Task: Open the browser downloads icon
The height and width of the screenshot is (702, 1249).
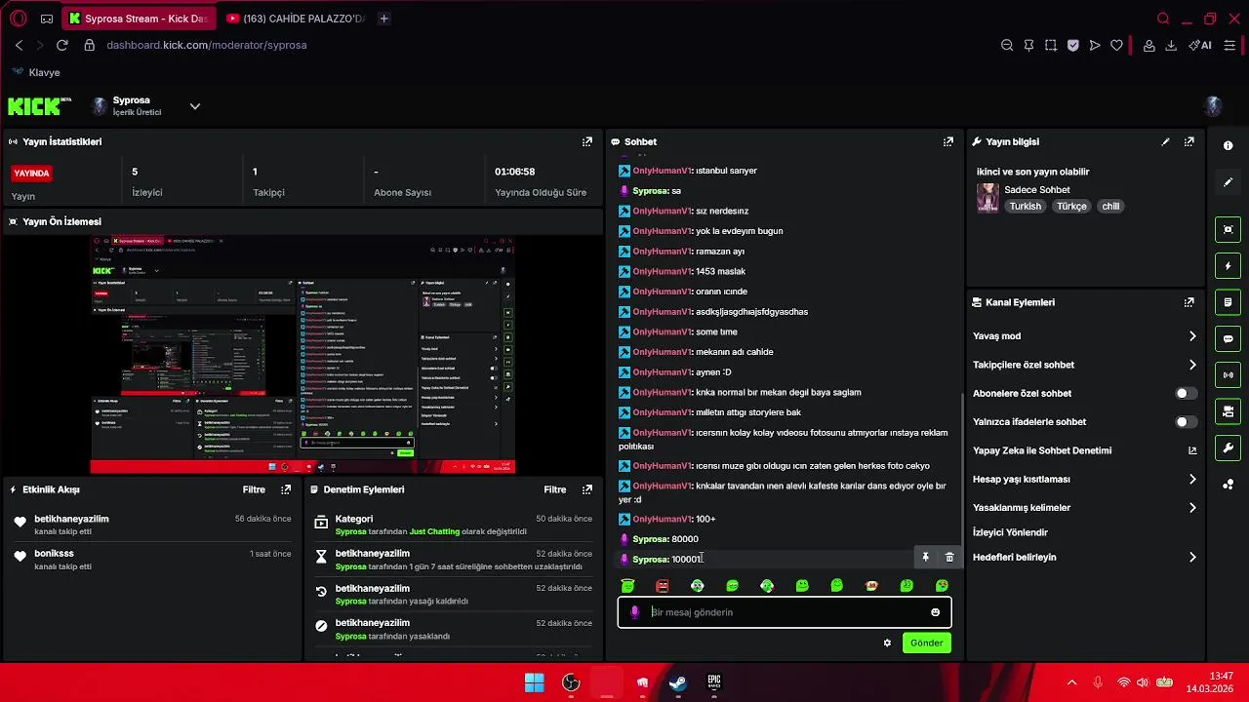Action: tap(1171, 45)
